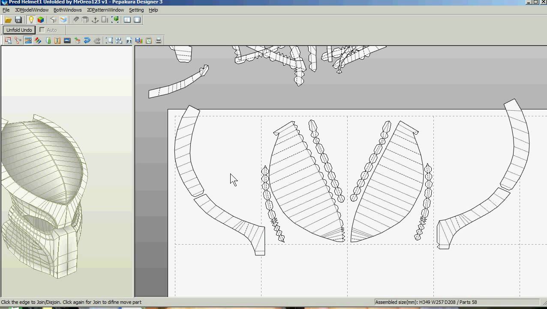Save the project with the floppy disk icon
The image size is (547, 309).
click(18, 20)
